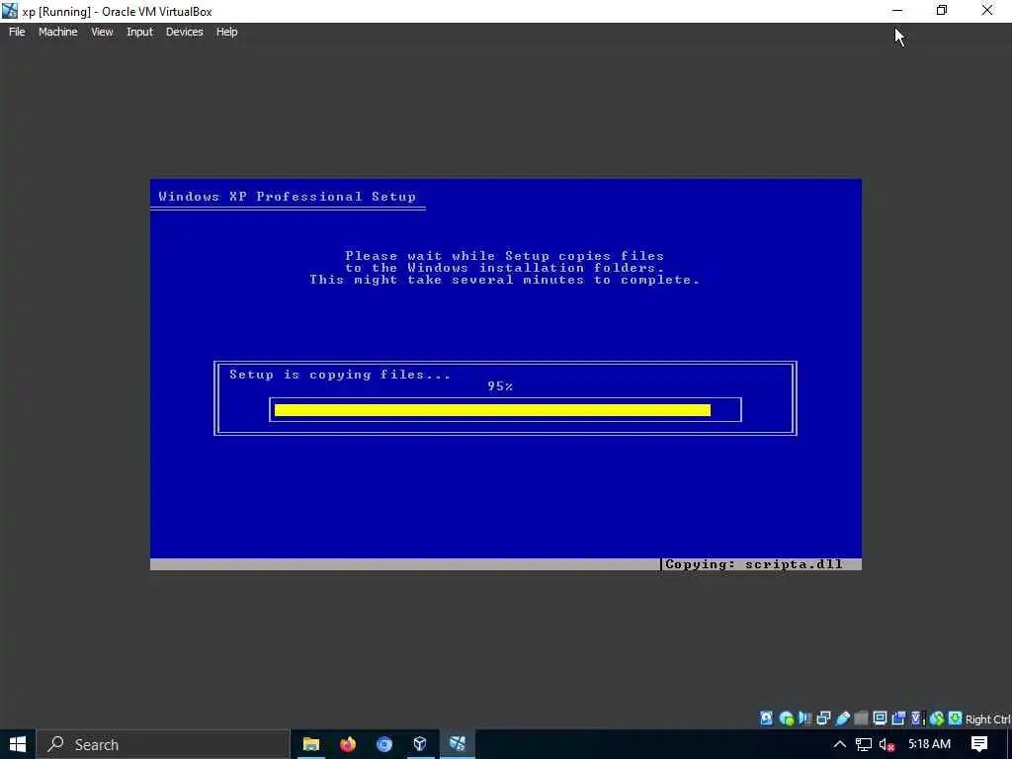Open File Explorer from the taskbar
Screen dimensions: 1012x759
coord(311,744)
